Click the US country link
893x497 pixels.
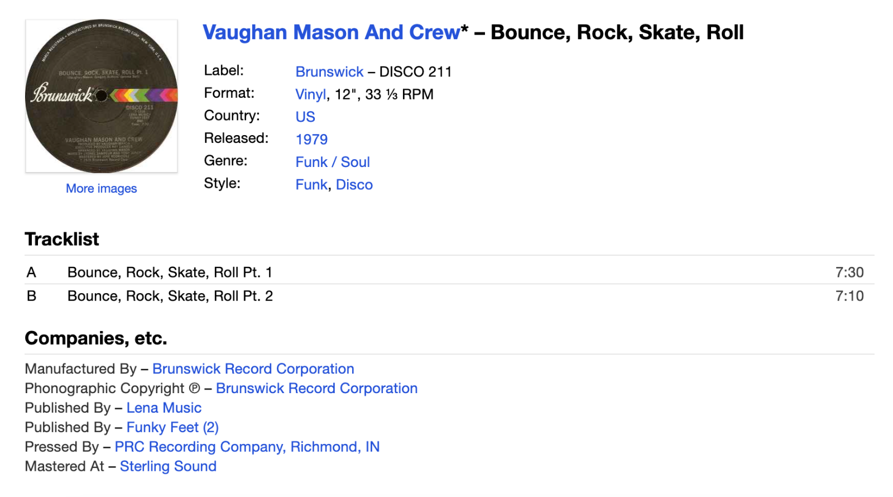coord(305,117)
